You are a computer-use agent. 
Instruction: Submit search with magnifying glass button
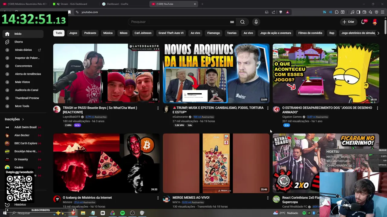coord(242,22)
